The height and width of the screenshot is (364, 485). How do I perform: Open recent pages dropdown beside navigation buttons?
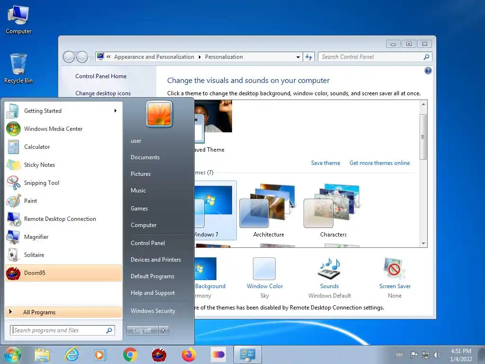click(x=91, y=57)
